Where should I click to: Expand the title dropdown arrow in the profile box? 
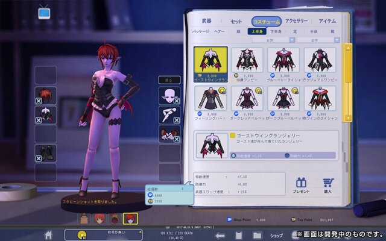141,232
